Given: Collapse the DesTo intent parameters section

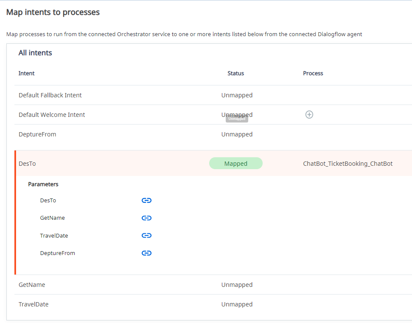Looking at the screenshot, I should point(27,163).
